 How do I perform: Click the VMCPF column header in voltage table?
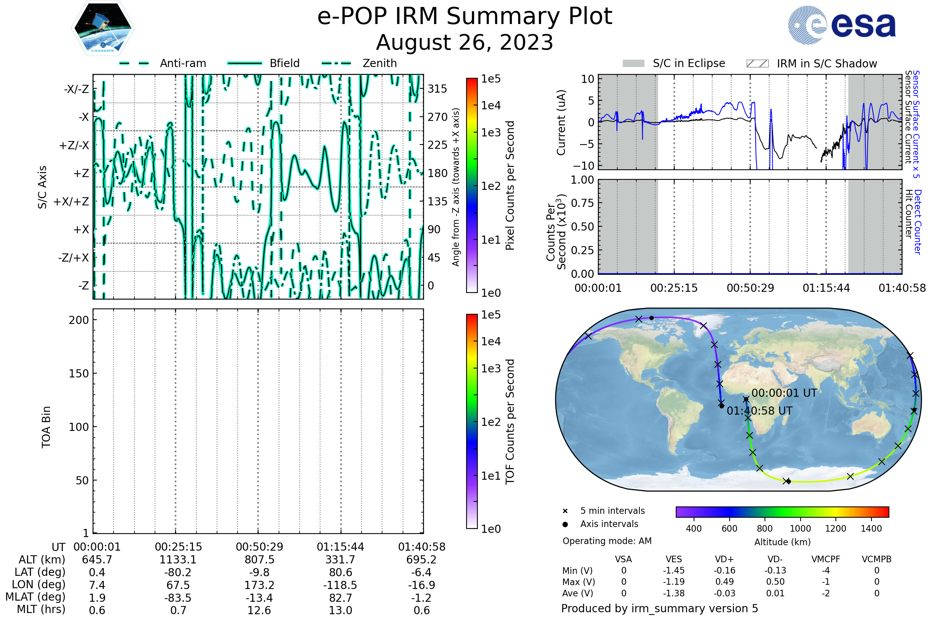[x=826, y=559]
